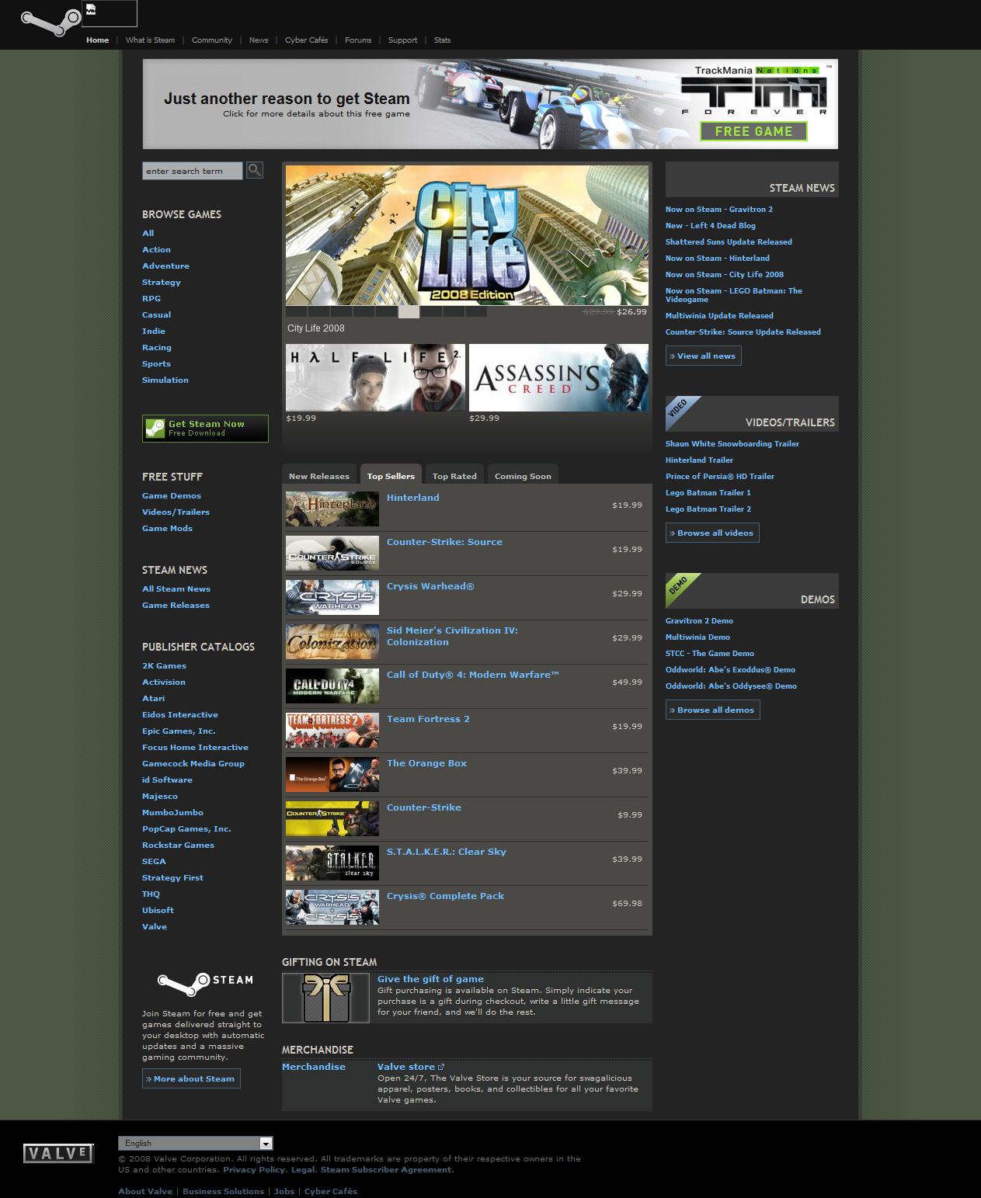Open the Team Fortress 2 thumbnail
Image resolution: width=981 pixels, height=1198 pixels.
click(x=332, y=731)
